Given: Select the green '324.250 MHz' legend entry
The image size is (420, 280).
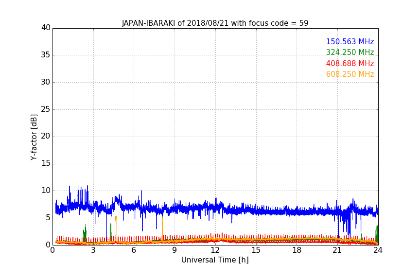Looking at the screenshot, I should click(350, 52).
